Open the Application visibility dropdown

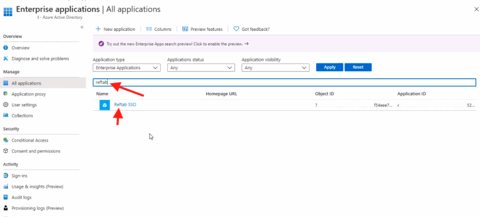point(275,68)
